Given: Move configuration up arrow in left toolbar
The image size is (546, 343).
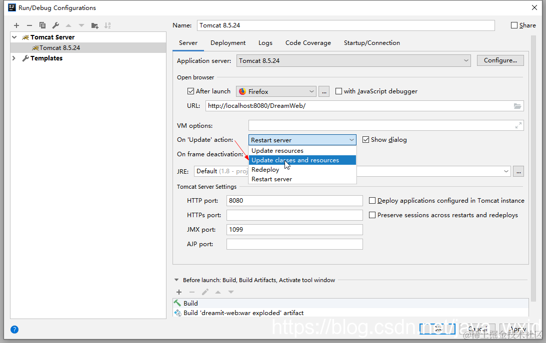Looking at the screenshot, I should pyautogui.click(x=68, y=25).
